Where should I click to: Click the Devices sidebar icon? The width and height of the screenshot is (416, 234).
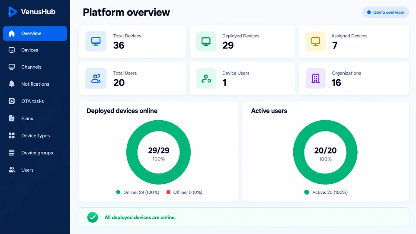coord(12,50)
